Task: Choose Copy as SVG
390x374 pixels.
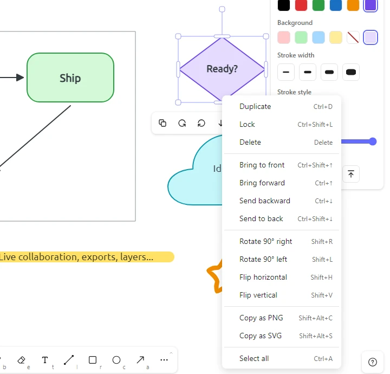Action: tap(282, 336)
